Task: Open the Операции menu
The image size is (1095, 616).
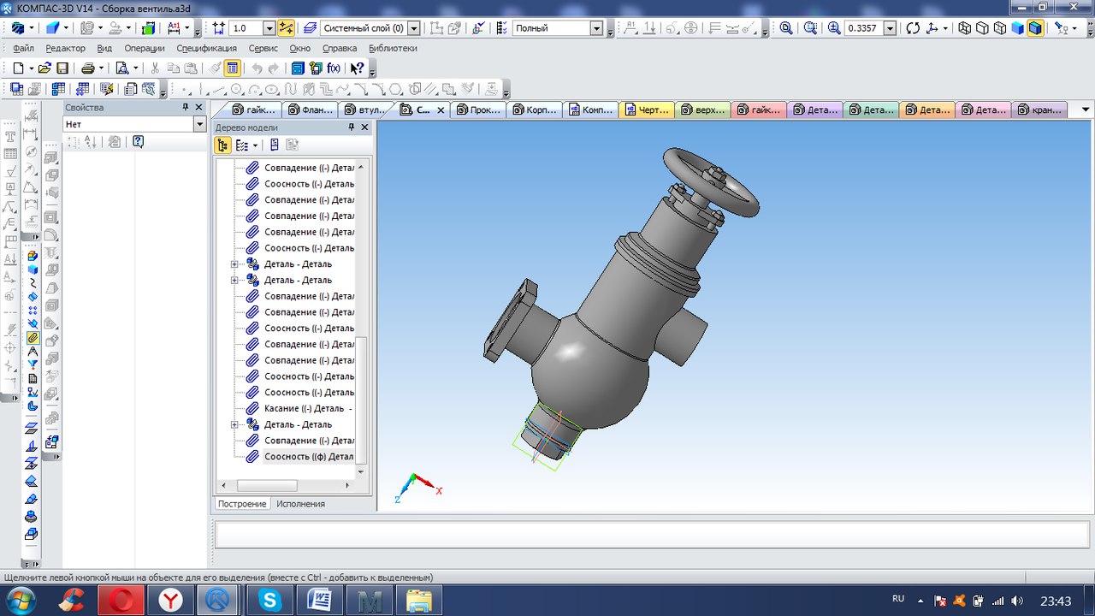Action: point(144,49)
